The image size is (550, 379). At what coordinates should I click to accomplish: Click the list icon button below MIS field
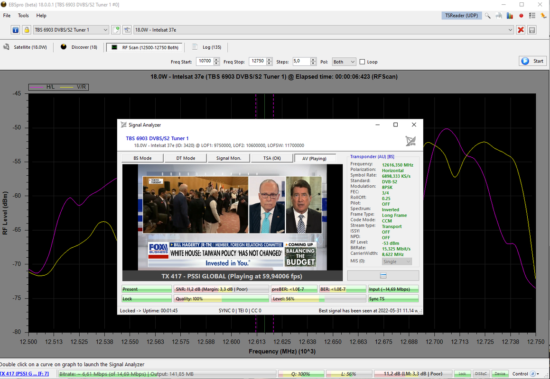383,276
